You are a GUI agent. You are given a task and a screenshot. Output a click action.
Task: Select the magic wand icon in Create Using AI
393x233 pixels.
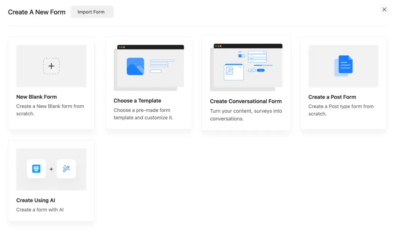click(66, 168)
